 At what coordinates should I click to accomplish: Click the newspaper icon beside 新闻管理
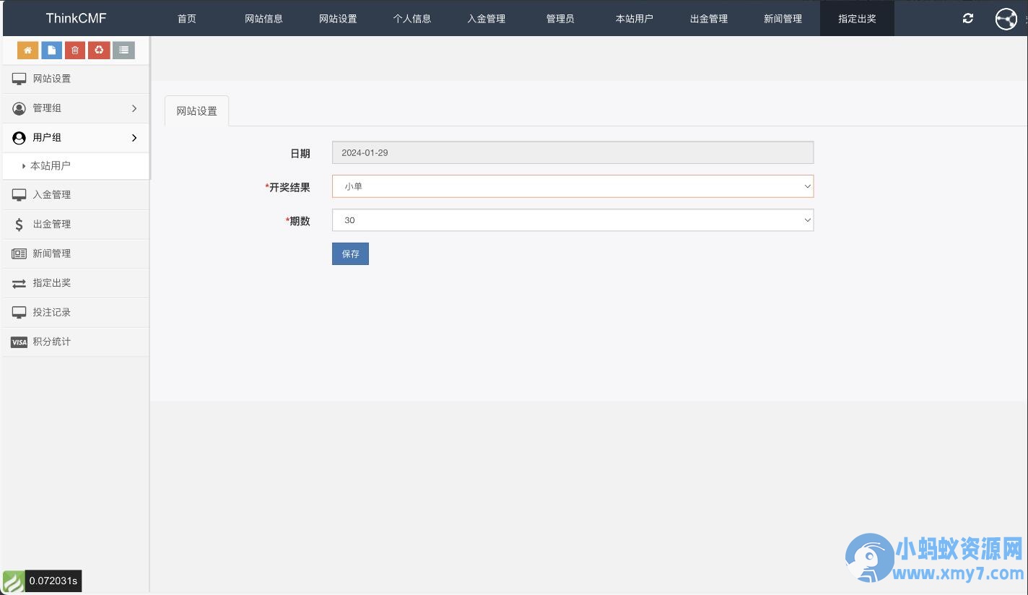(19, 253)
